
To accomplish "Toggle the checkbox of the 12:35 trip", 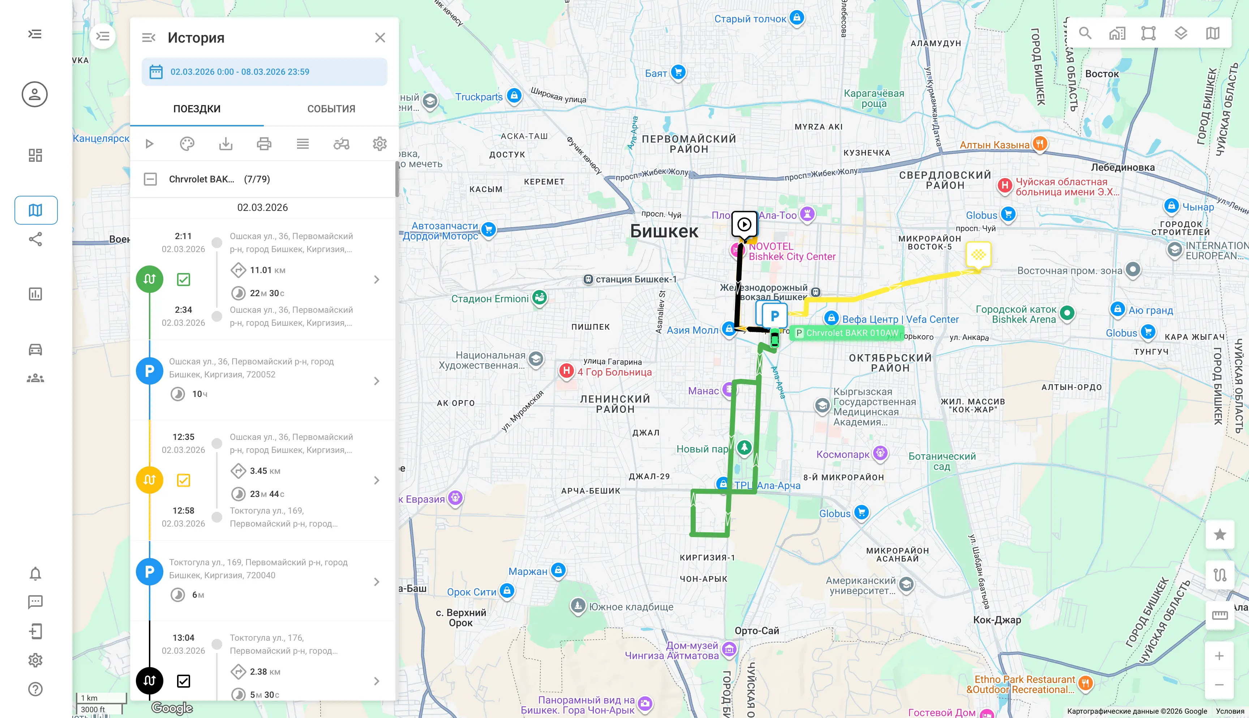I will (x=184, y=480).
